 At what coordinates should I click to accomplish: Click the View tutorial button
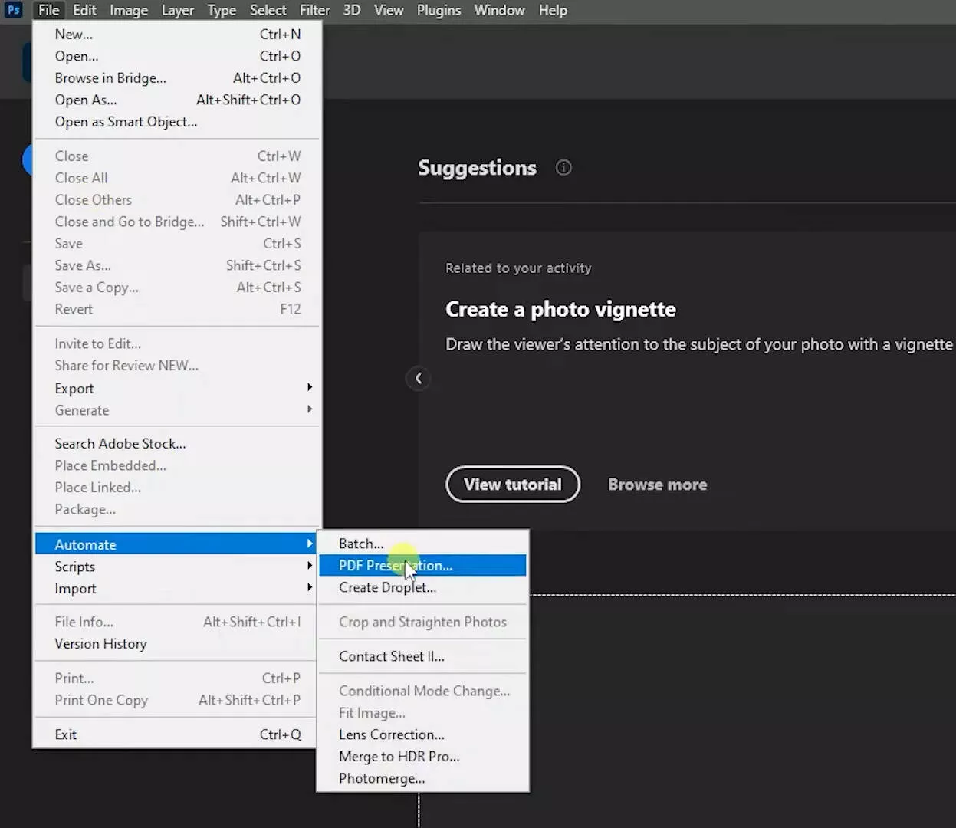tap(513, 485)
